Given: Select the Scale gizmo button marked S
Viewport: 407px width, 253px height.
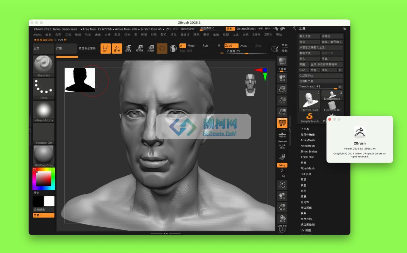Looking at the screenshot, I should pos(139,48).
